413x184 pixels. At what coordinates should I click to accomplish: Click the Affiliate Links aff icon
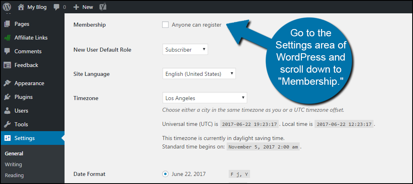click(x=7, y=38)
